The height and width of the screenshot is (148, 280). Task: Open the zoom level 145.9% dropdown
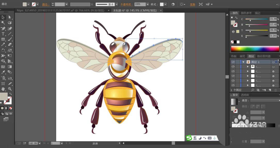(39, 143)
